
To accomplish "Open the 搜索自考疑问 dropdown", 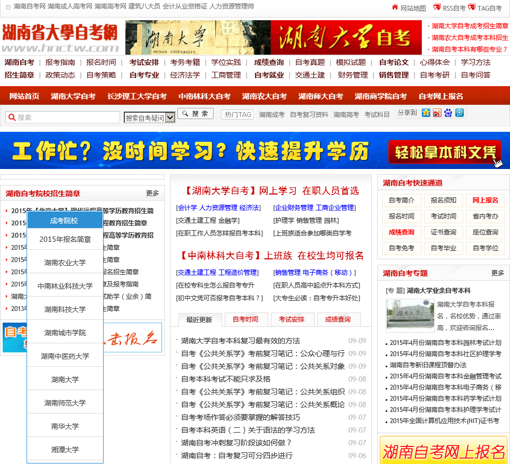I will [x=150, y=117].
